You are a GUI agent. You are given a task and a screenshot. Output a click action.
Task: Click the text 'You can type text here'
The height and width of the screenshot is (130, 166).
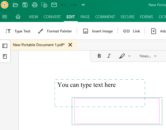coord(86,85)
